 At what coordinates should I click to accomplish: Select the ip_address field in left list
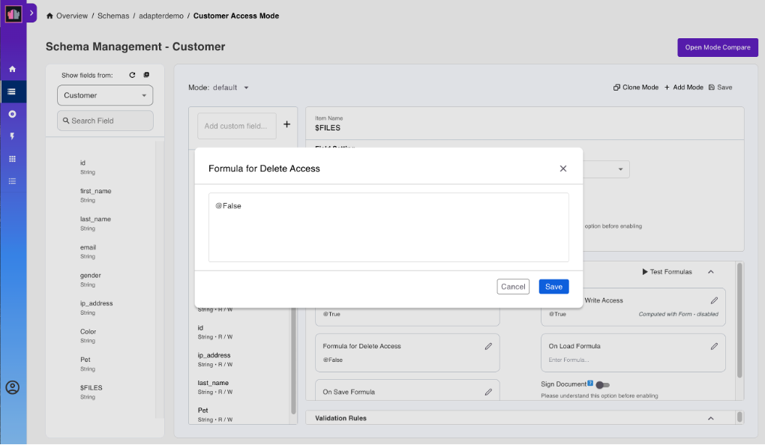[96, 308]
